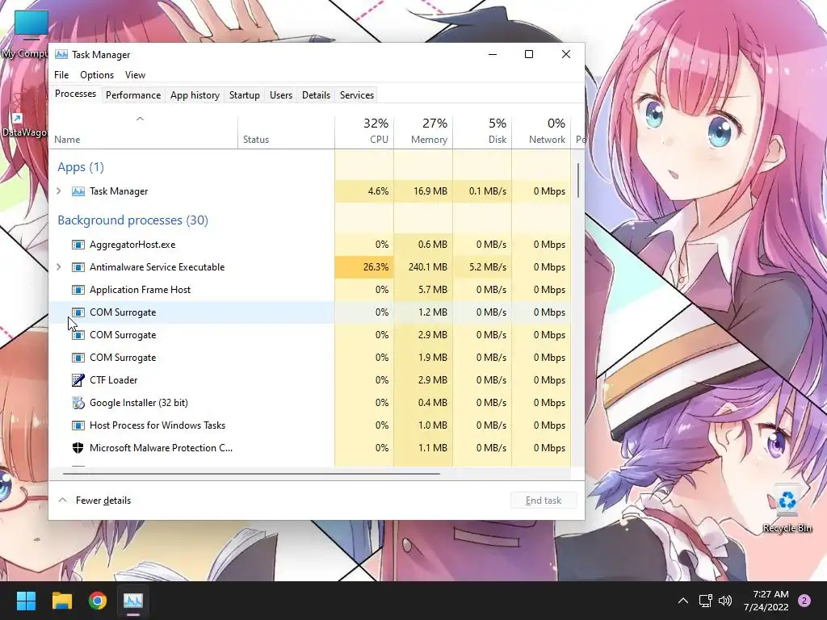Viewport: 827px width, 620px height.
Task: Select Host Process for Windows Tasks row
Action: pos(309,425)
